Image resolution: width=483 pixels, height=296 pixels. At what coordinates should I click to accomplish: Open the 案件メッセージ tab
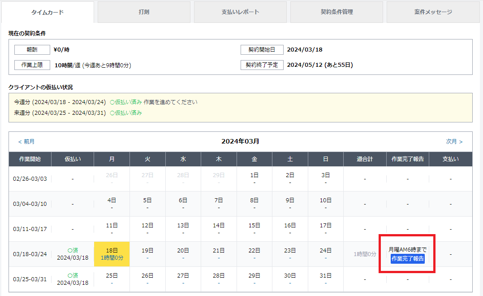click(x=433, y=12)
